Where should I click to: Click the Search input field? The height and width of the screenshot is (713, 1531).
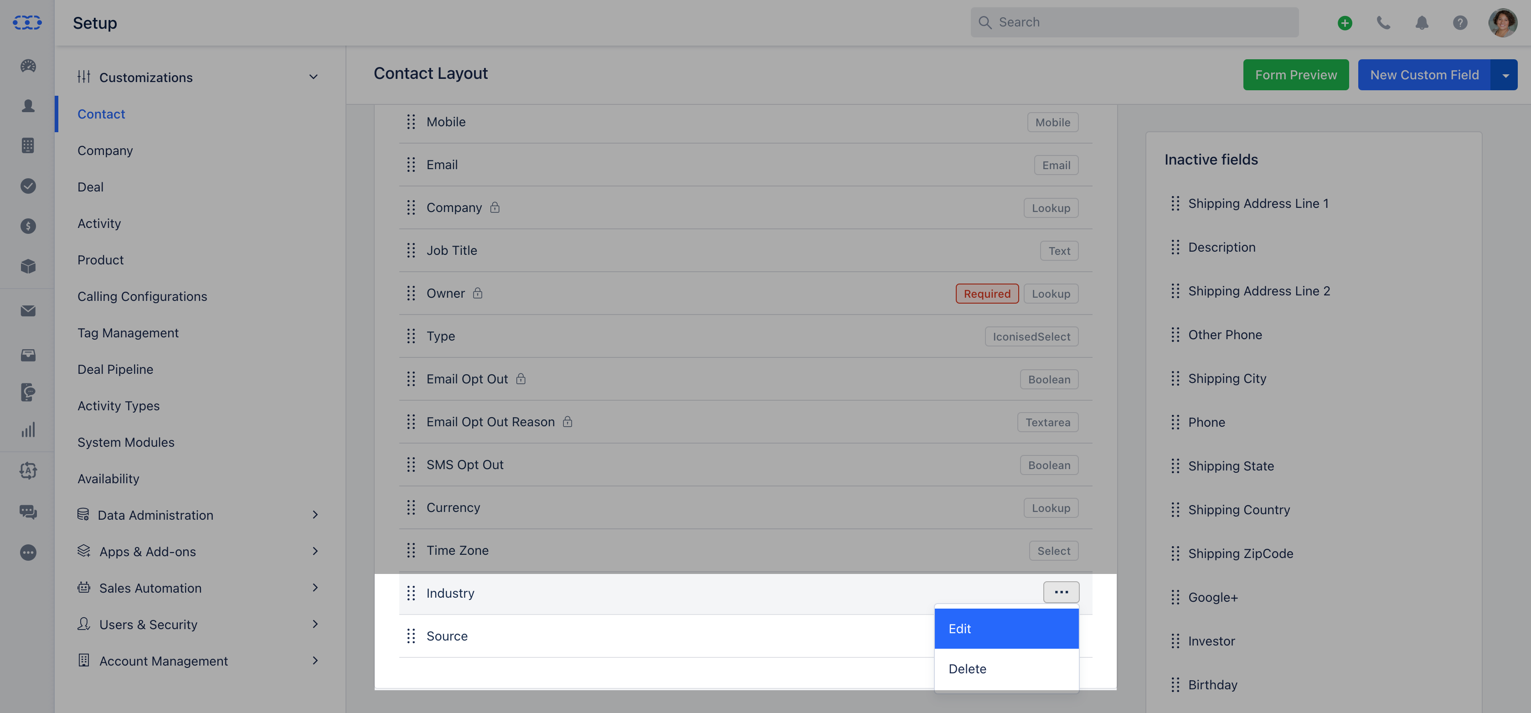[1134, 23]
